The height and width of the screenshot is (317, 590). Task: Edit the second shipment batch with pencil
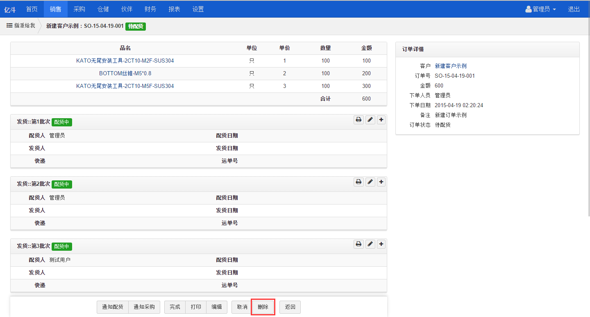pos(370,182)
